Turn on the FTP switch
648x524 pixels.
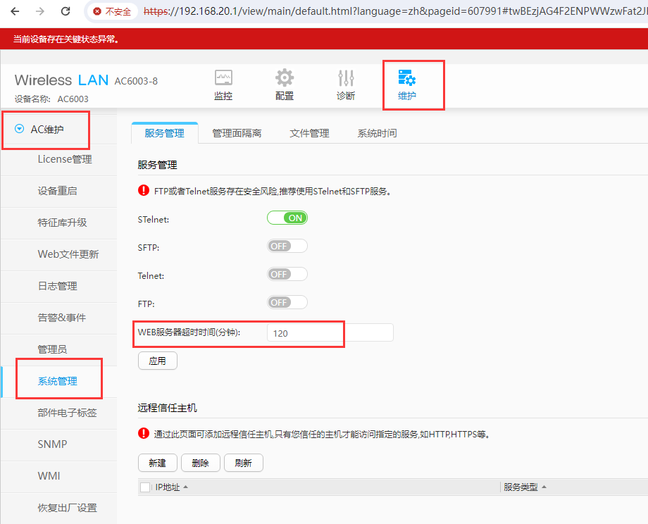287,302
